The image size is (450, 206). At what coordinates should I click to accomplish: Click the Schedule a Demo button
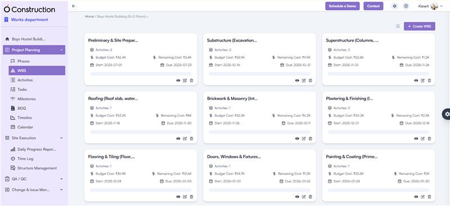[x=343, y=6]
